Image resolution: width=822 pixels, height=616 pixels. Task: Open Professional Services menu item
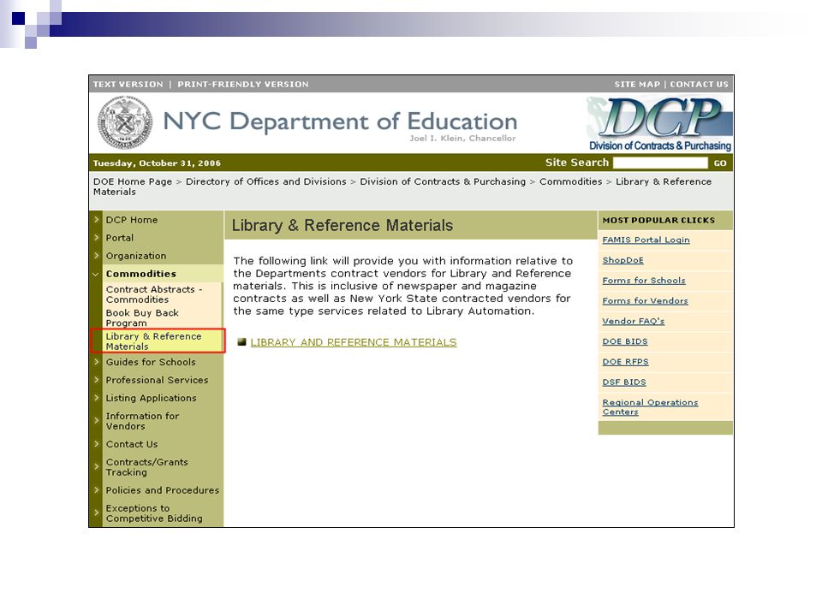point(157,380)
